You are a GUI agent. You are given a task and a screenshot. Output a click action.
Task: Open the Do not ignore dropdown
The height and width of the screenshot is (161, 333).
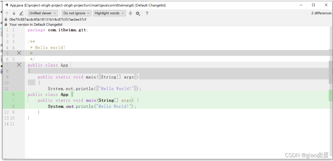(x=77, y=13)
